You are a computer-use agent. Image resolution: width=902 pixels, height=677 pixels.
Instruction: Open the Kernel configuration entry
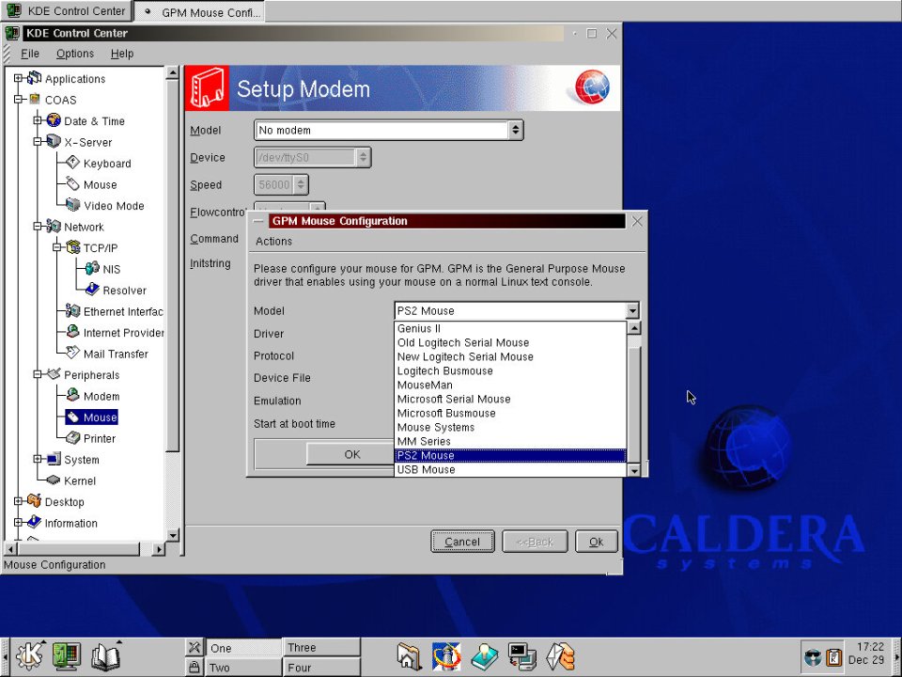pyautogui.click(x=79, y=480)
